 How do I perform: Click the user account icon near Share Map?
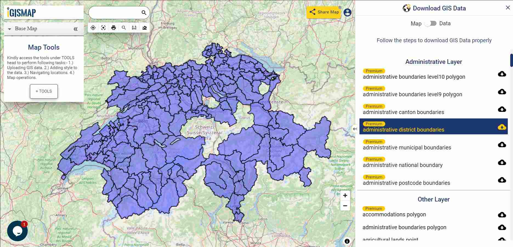point(347,12)
